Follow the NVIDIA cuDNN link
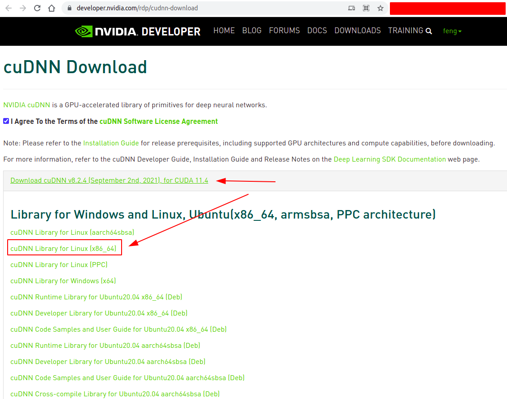The image size is (507, 399). click(x=26, y=105)
